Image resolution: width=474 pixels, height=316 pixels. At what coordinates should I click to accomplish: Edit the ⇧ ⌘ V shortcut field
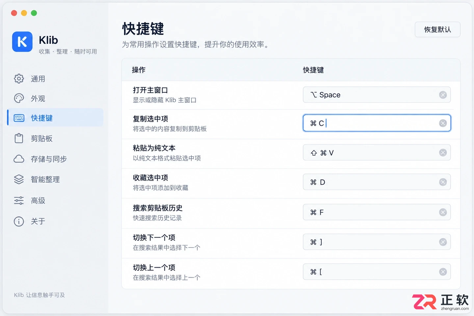tap(377, 153)
